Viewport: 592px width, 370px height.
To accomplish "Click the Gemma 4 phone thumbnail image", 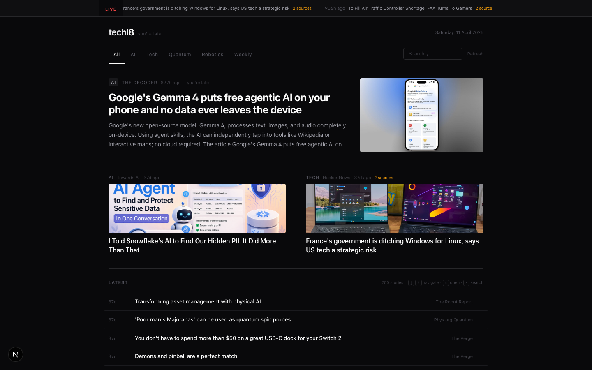I will click(x=422, y=115).
